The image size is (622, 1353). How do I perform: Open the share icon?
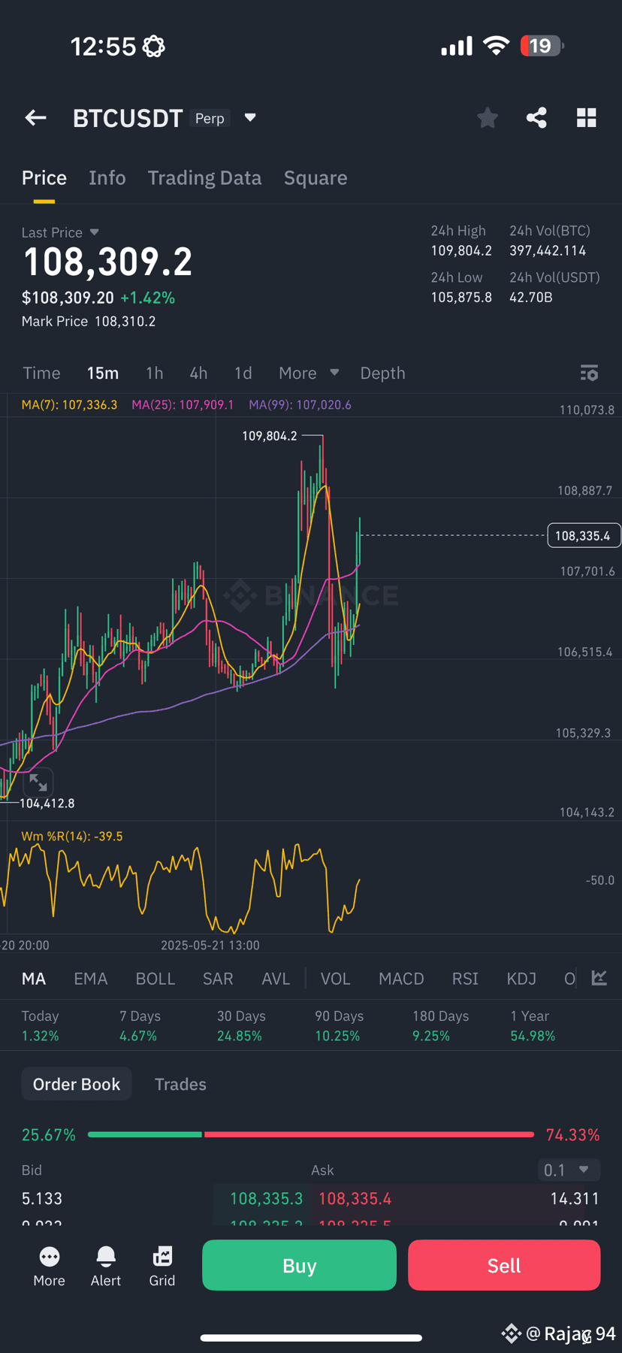click(x=536, y=117)
